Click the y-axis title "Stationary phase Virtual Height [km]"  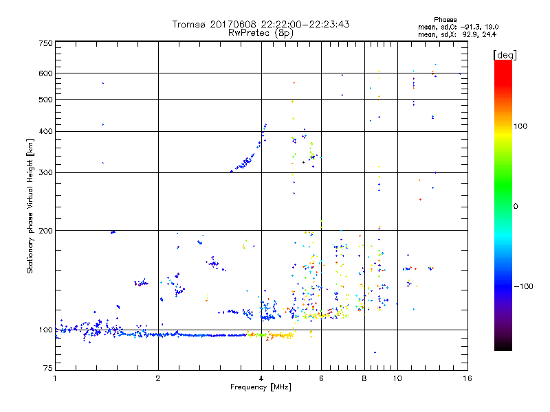pyautogui.click(x=30, y=206)
